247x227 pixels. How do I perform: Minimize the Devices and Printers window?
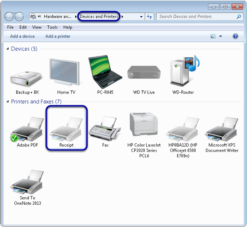click(x=213, y=7)
